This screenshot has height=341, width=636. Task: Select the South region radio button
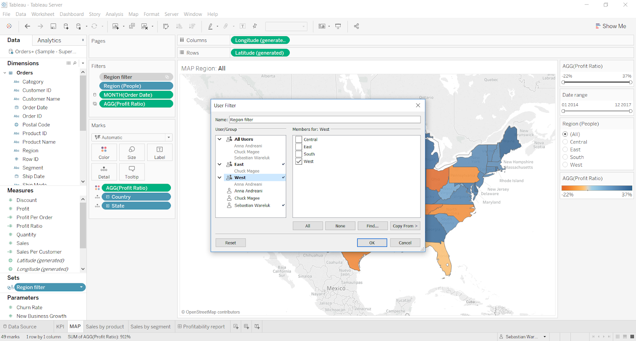coord(565,157)
